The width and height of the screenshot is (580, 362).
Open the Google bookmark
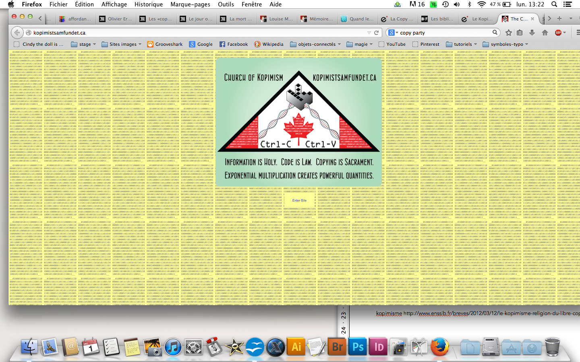(201, 44)
